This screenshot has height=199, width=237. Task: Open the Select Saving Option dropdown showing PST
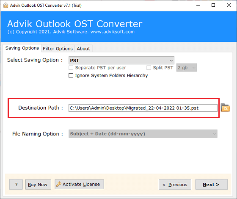[121, 60]
